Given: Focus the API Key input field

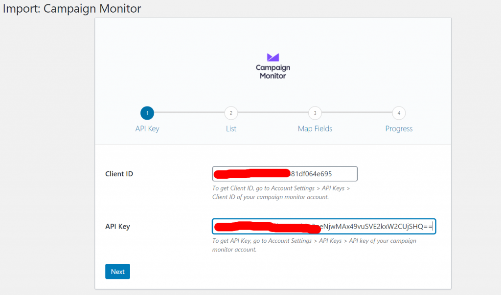Looking at the screenshot, I should click(x=324, y=227).
